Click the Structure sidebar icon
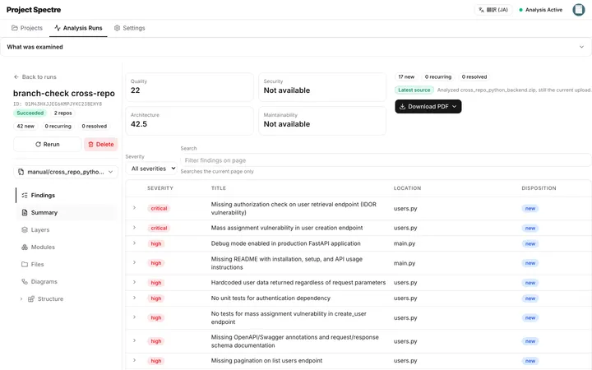The height and width of the screenshot is (370, 592). point(31,299)
